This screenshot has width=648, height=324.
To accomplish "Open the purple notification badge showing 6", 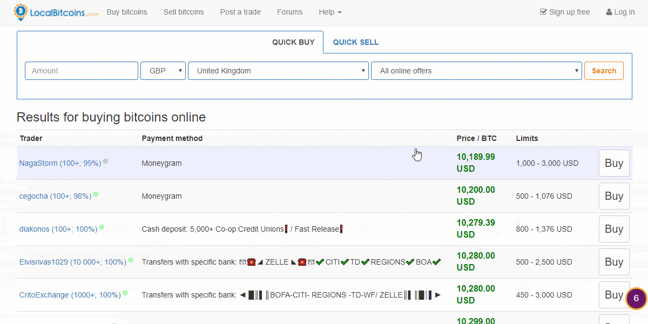I will click(636, 298).
